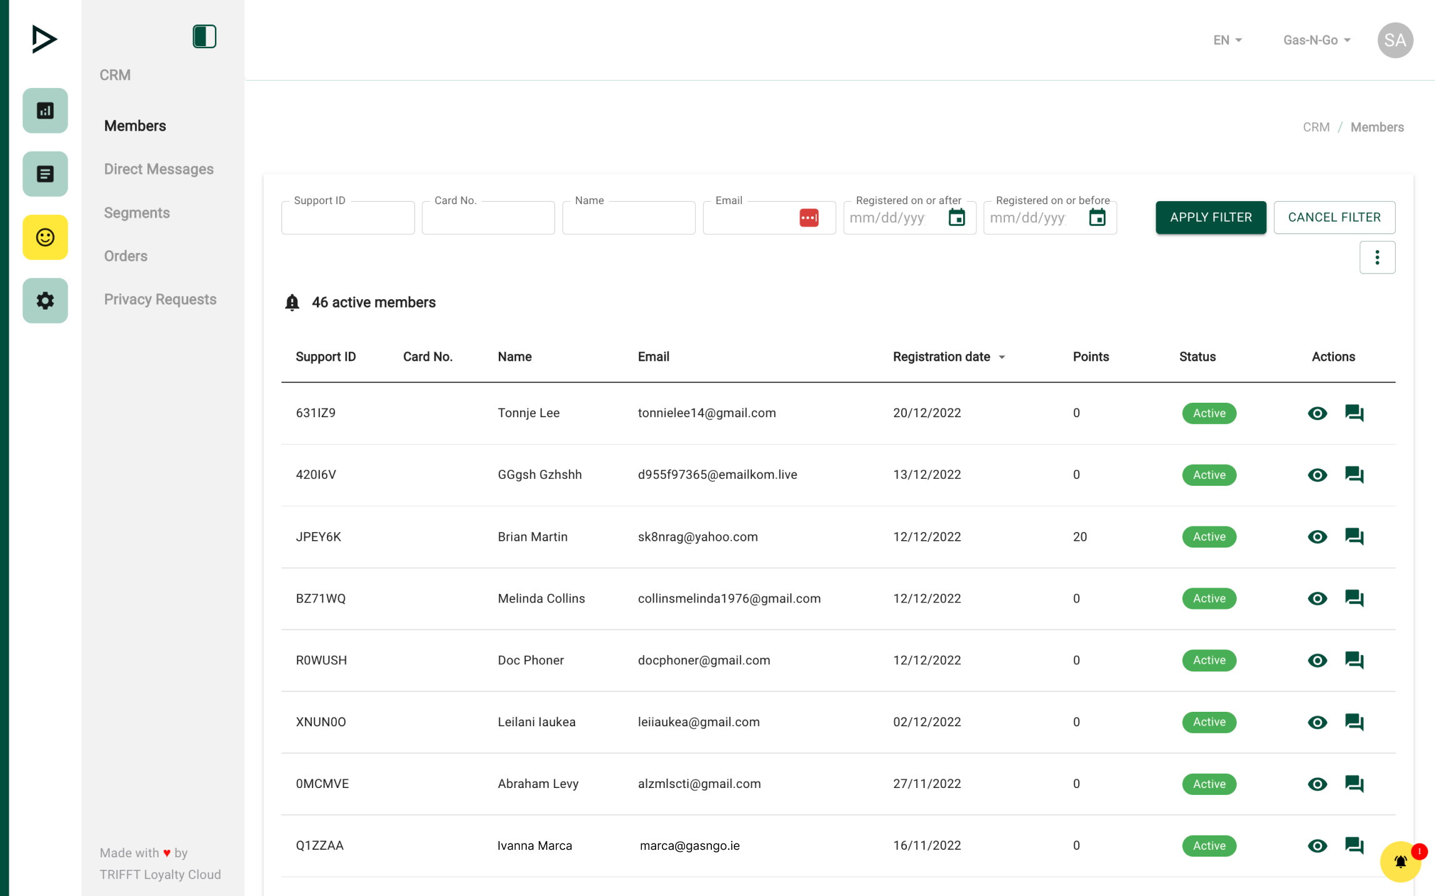
Task: Click the yellow smiley CRM sidebar icon
Action: tap(45, 237)
